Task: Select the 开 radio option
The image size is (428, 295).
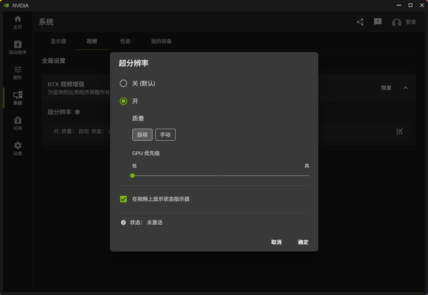Action: [123, 101]
